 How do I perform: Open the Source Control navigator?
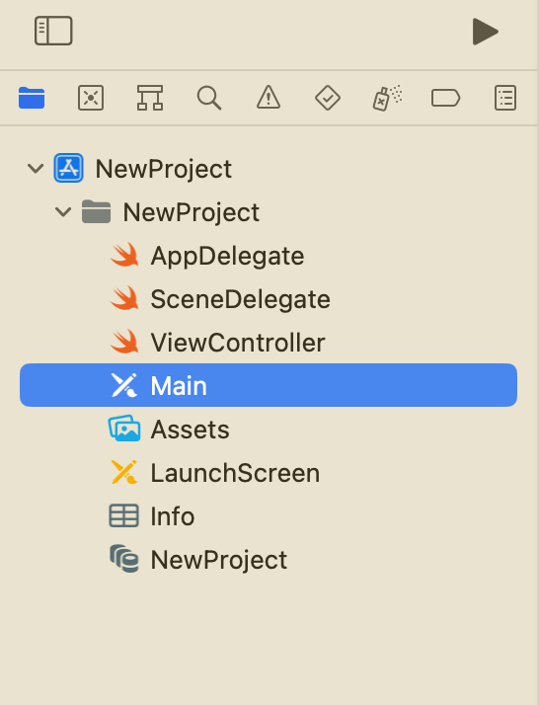click(91, 98)
